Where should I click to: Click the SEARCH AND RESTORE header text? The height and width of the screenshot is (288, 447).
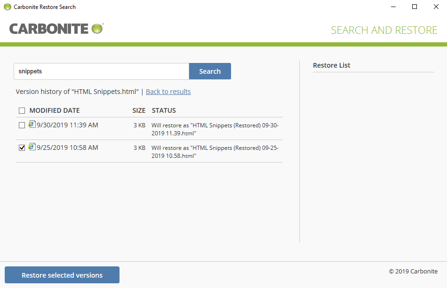(384, 30)
